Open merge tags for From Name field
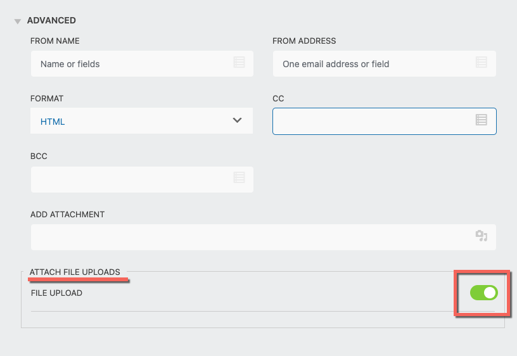Screen dimensions: 517x356 point(239,62)
